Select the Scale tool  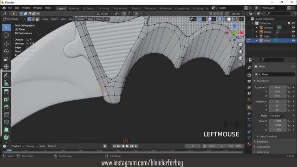pyautogui.click(x=6, y=59)
